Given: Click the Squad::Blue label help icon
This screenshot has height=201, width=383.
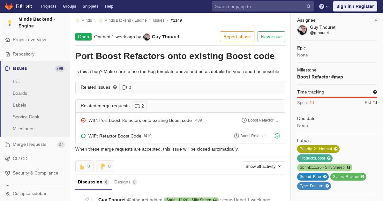Looking at the screenshot, I should 325,177.
